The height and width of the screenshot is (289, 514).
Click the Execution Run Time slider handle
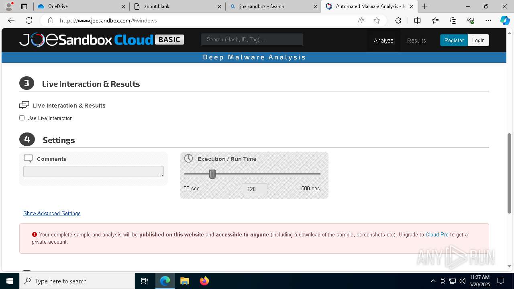pos(212,174)
